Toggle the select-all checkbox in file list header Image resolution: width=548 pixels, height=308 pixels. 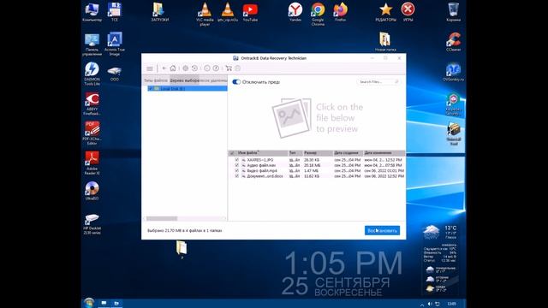click(x=232, y=153)
